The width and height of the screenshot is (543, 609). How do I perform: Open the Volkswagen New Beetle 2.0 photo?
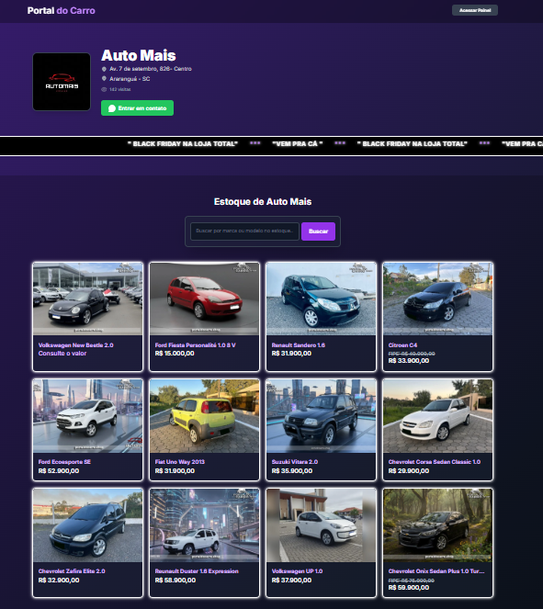click(88, 299)
